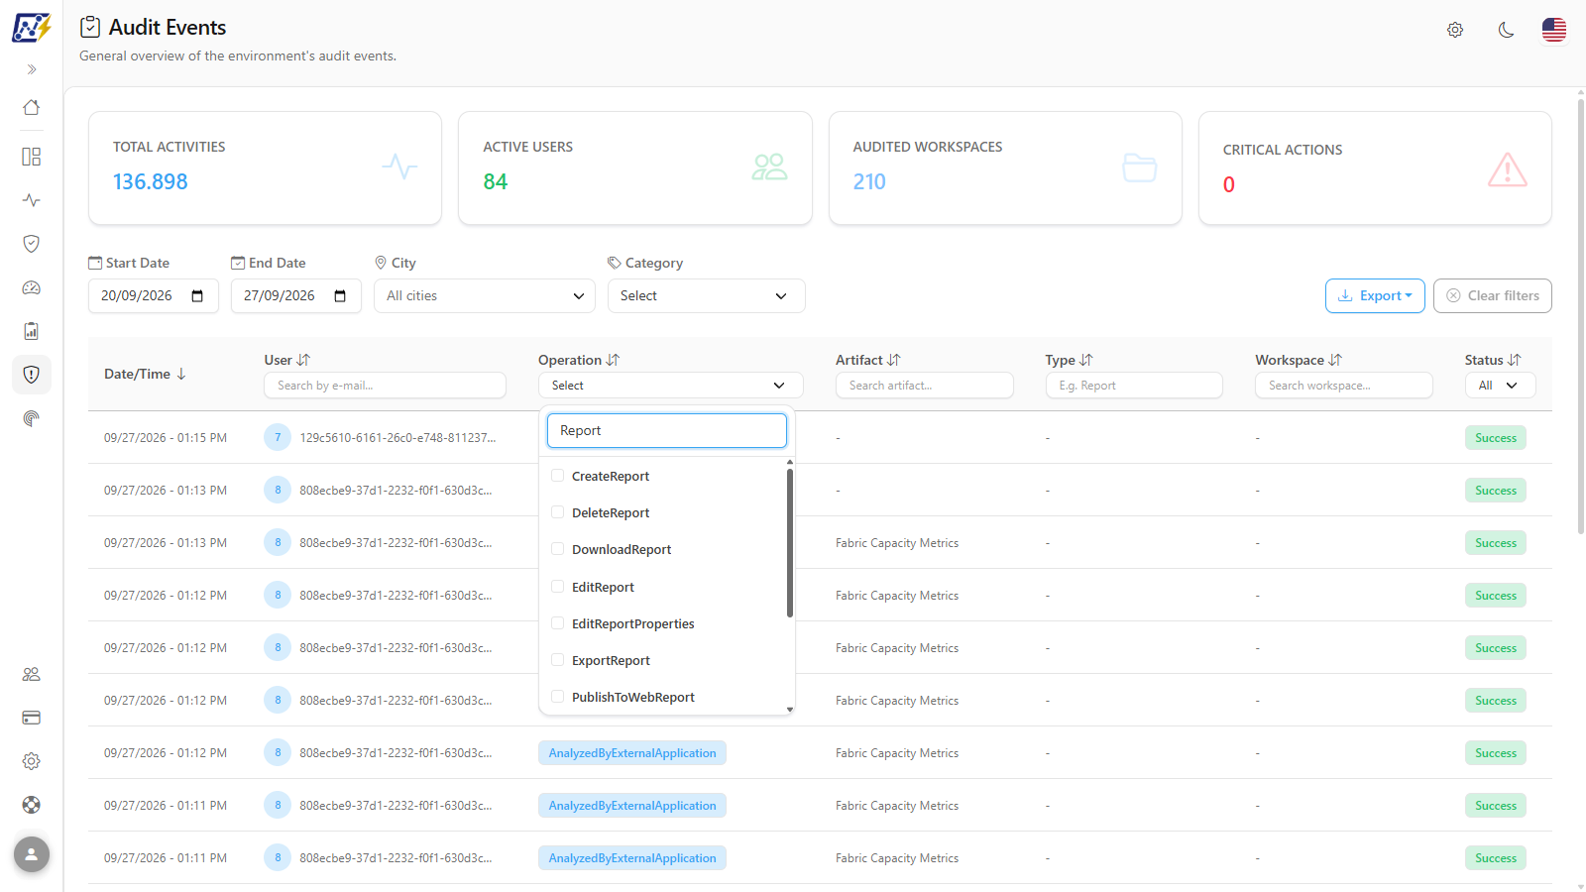Check the DeleteReport operation checkbox
1586x892 pixels.
557,512
